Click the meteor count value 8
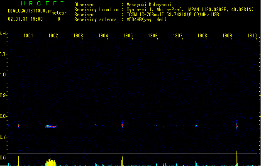Image resolution: width=261 pixels, height=166 pixels. coord(59,19)
